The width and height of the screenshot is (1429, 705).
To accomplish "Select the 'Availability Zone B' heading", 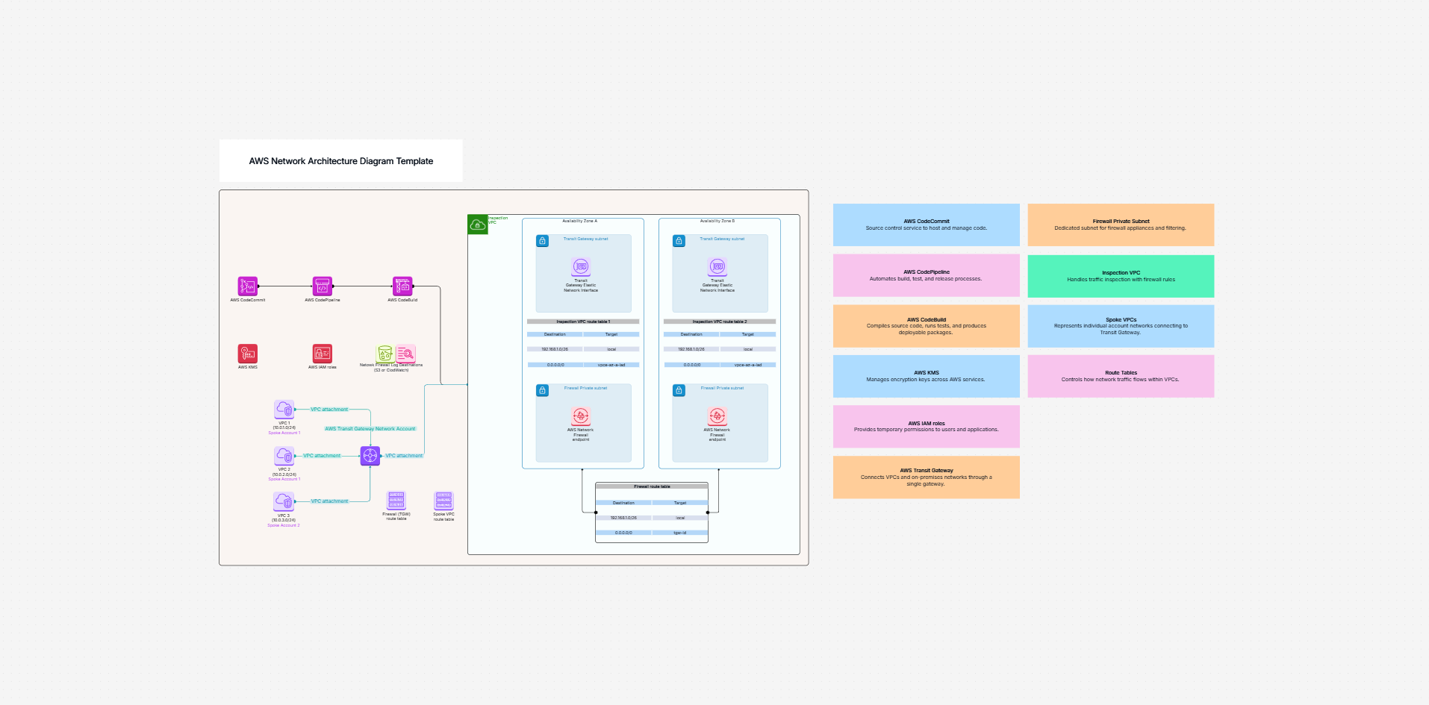I will 717,222.
